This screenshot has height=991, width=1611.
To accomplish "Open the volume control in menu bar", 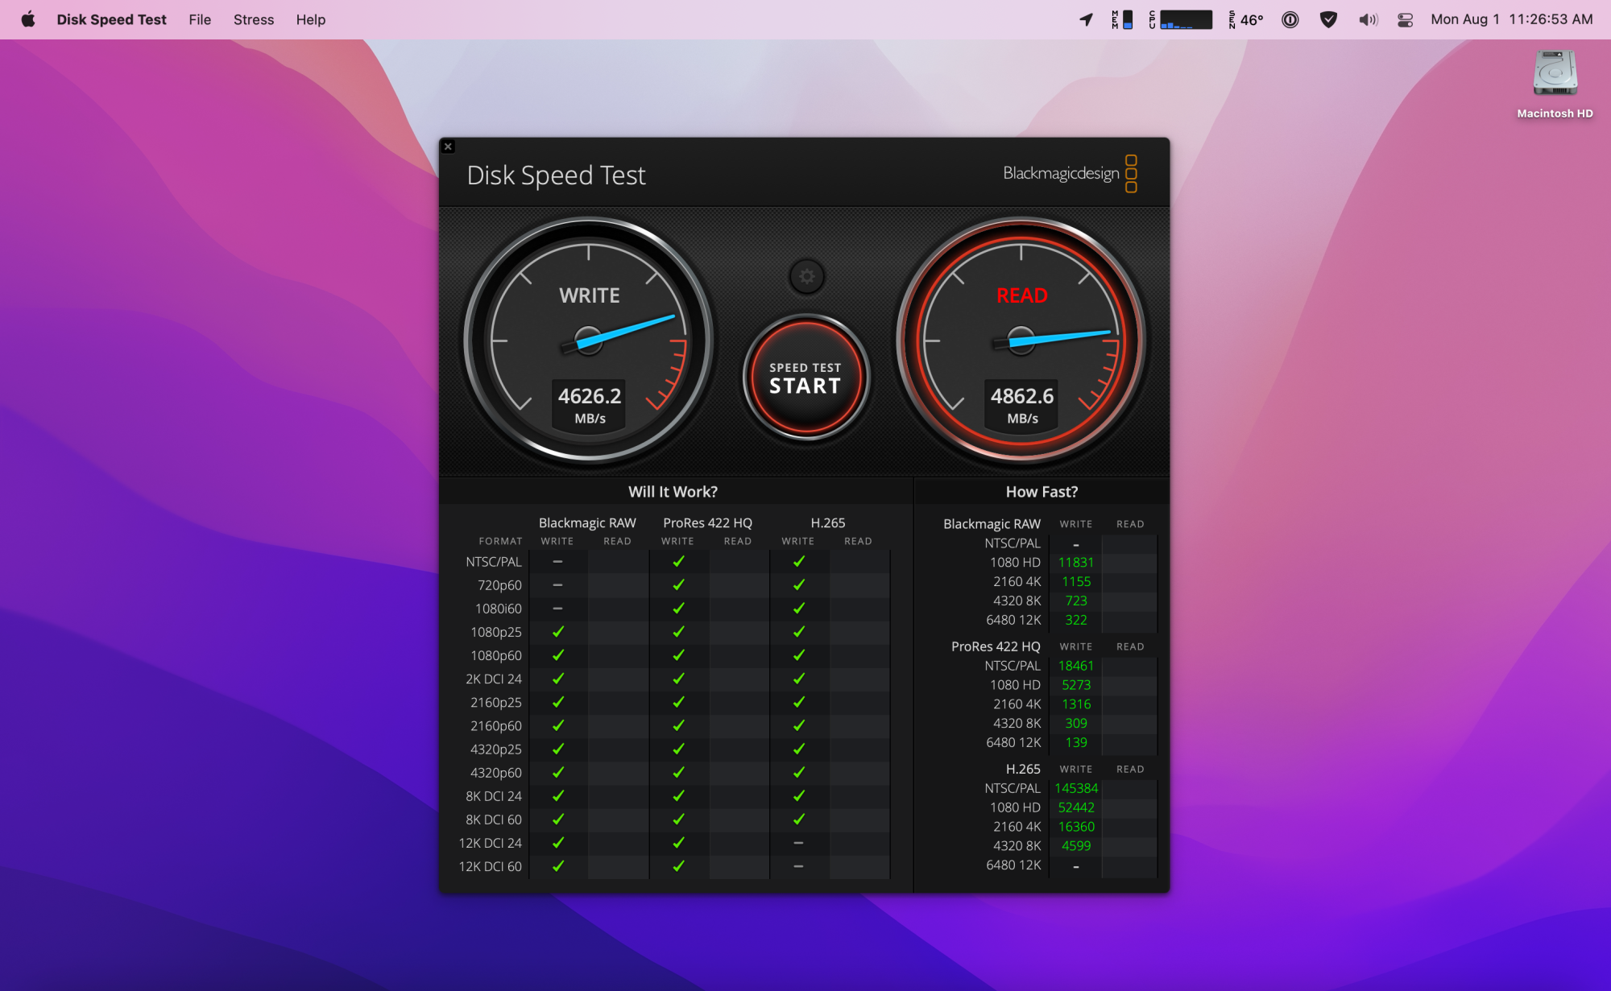I will click(x=1368, y=19).
